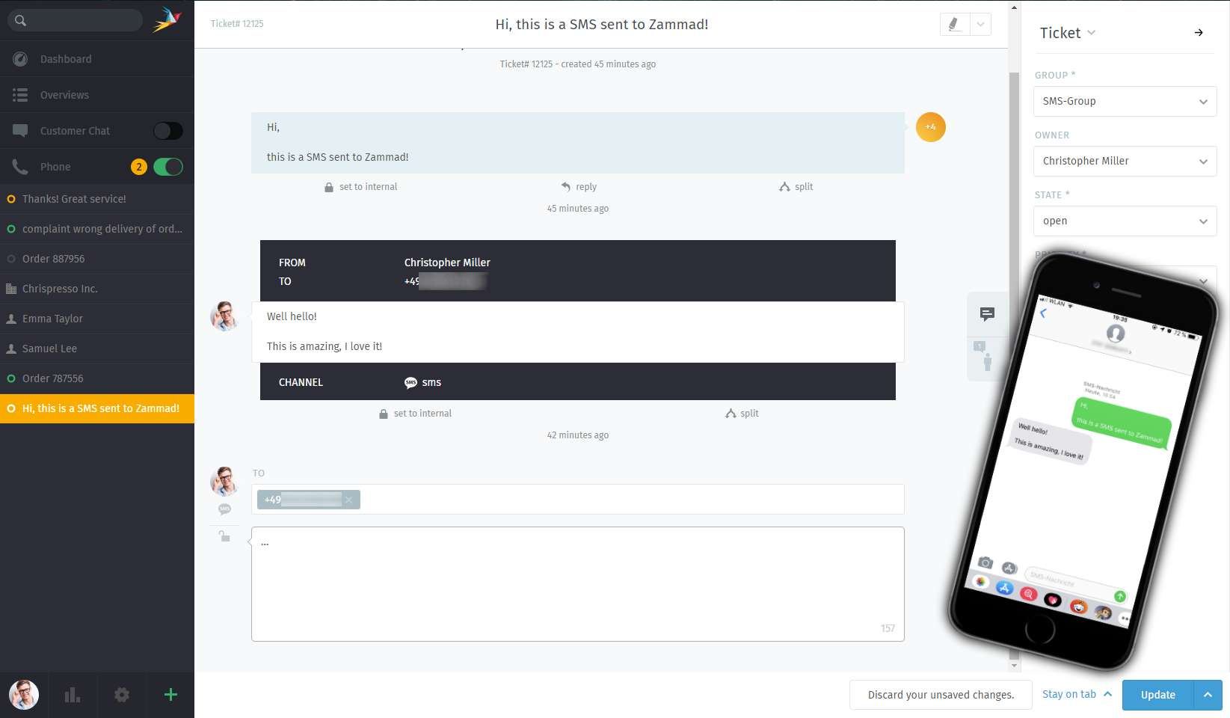Open admin settings gear icon
This screenshot has height=718, width=1230.
point(122,695)
